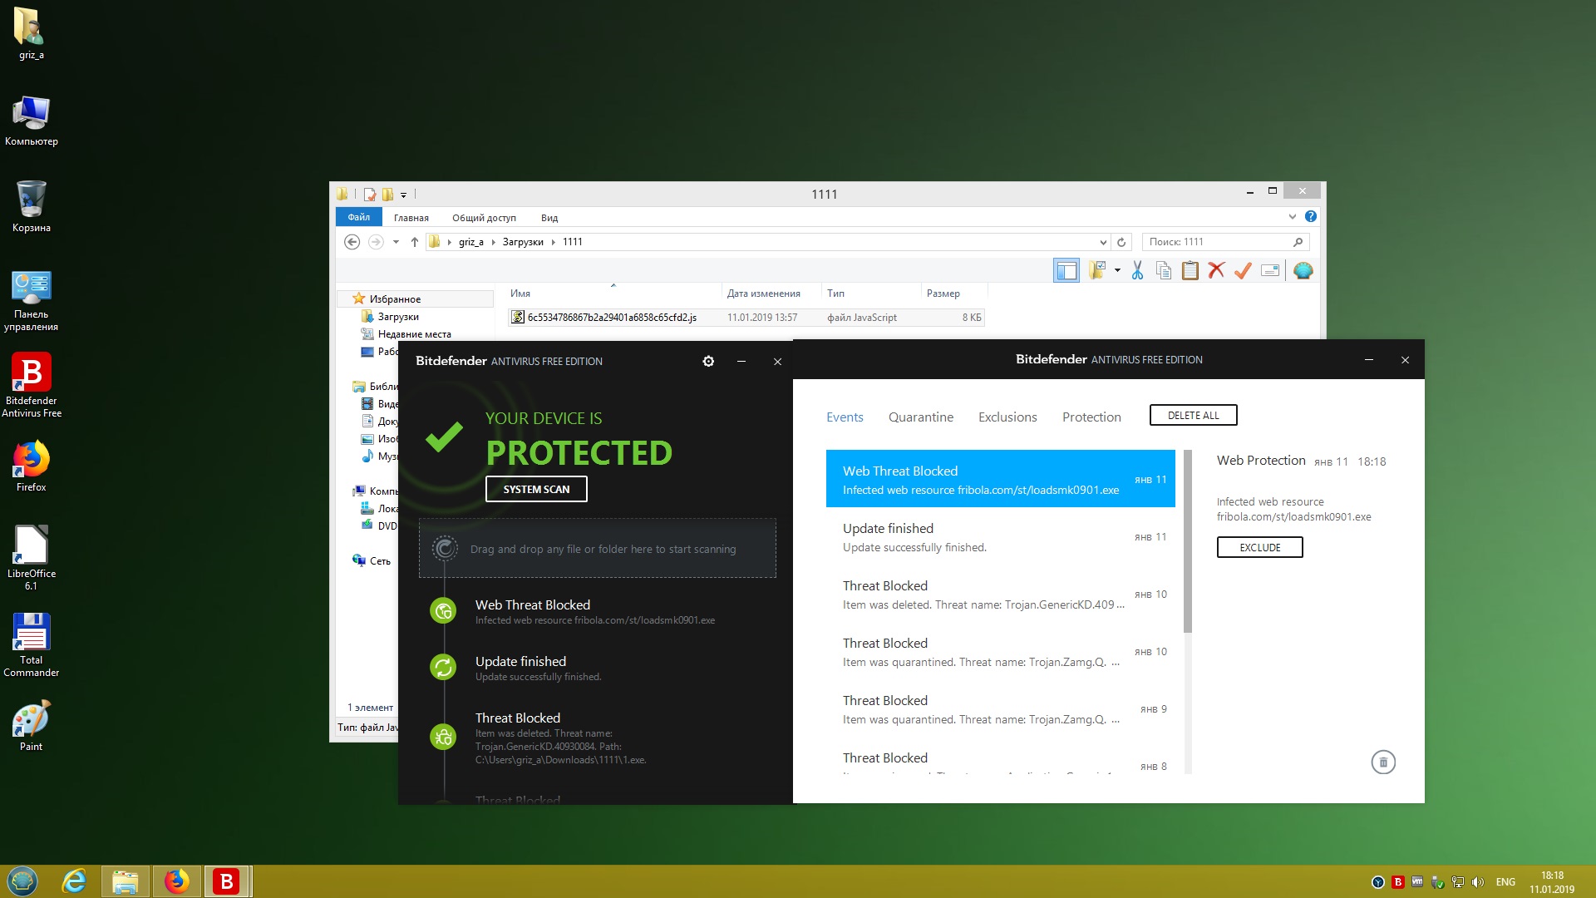Switch to the Quarantine tab

(x=920, y=417)
